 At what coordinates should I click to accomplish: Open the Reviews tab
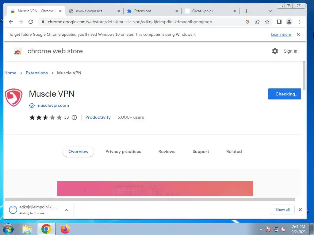pyautogui.click(x=167, y=152)
